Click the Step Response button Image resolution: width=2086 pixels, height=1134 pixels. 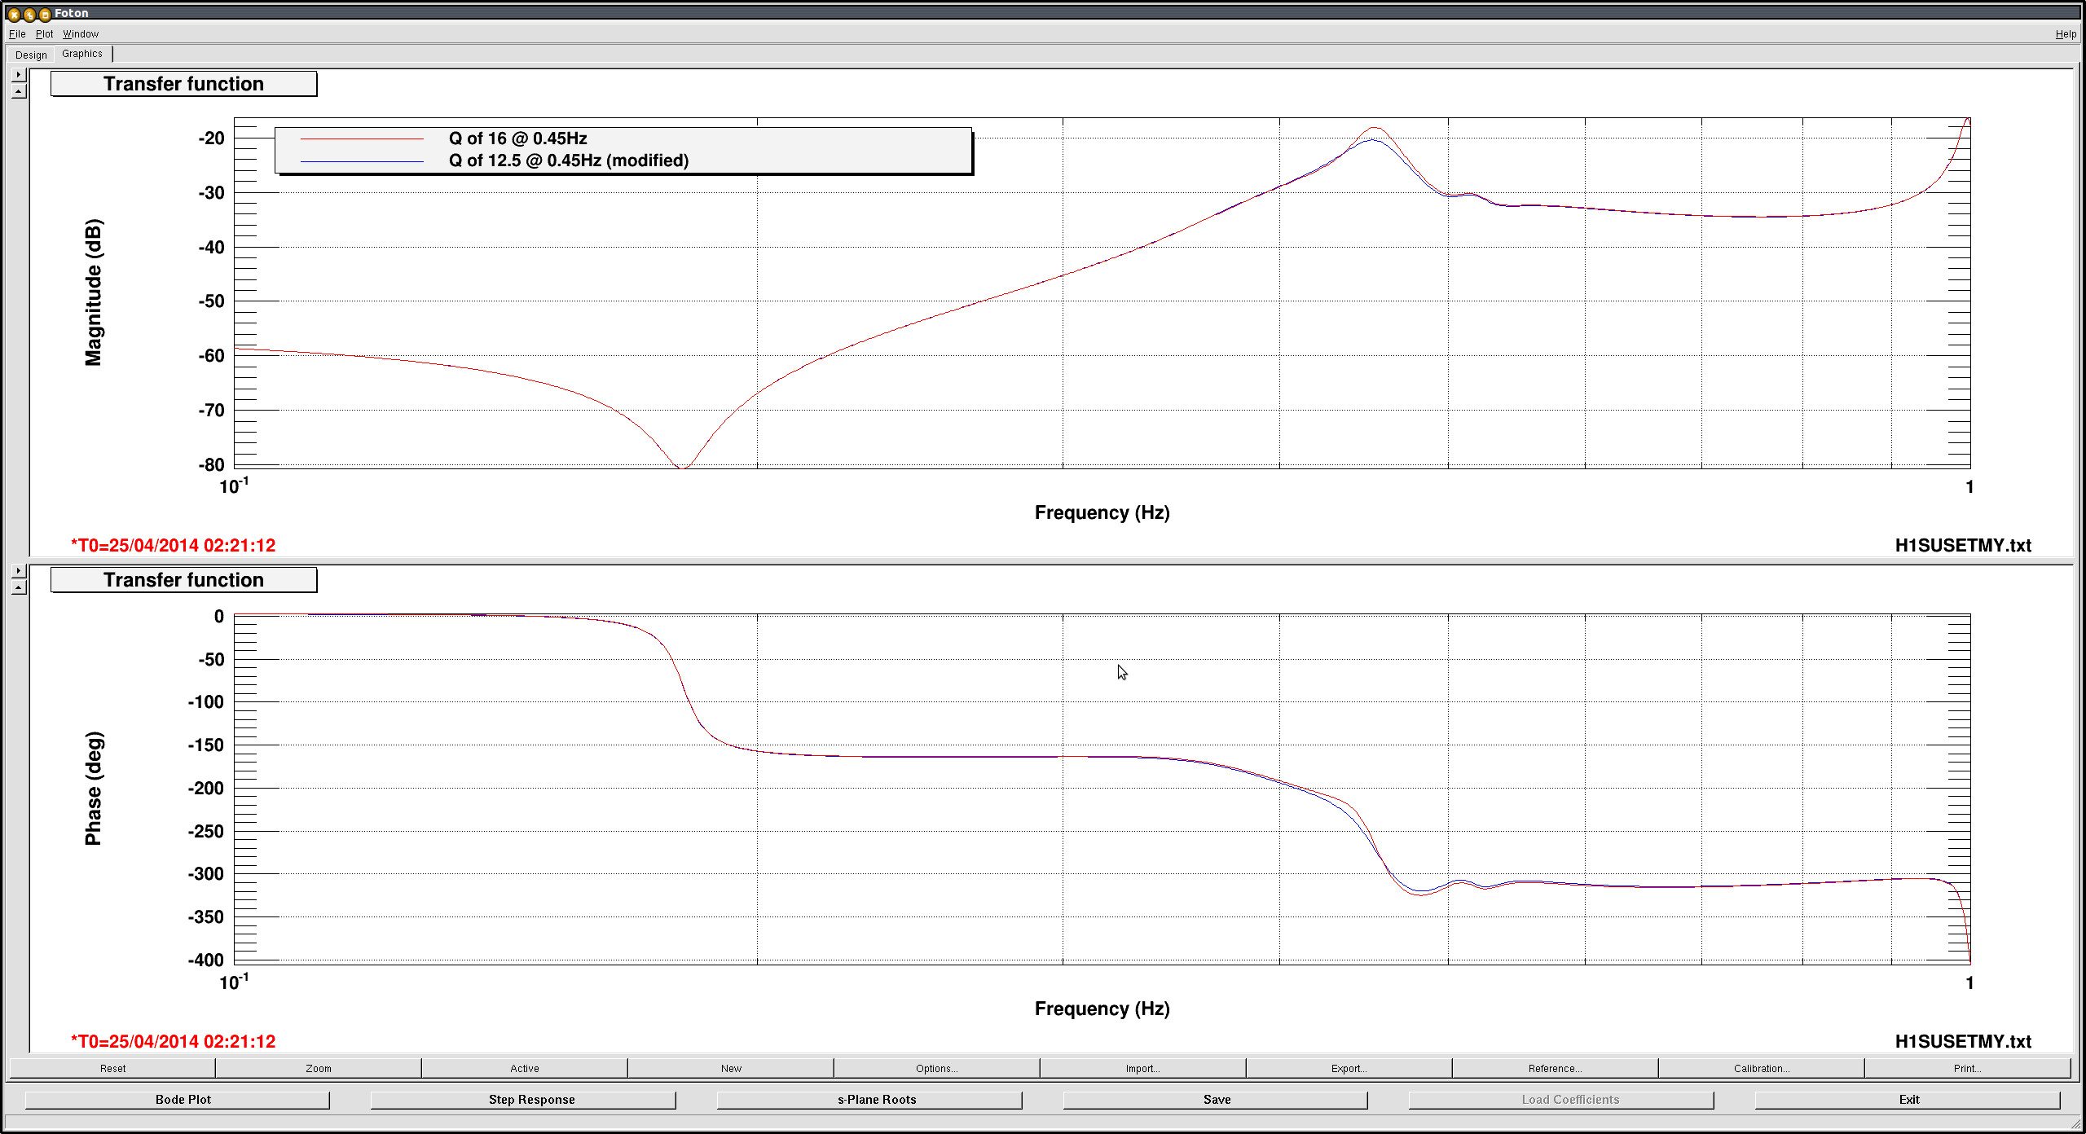(x=523, y=1100)
